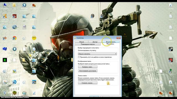Screen dimensions: 177x99
Task: Switch to the 'Безопасность' tab
Action: click(x=111, y=42)
